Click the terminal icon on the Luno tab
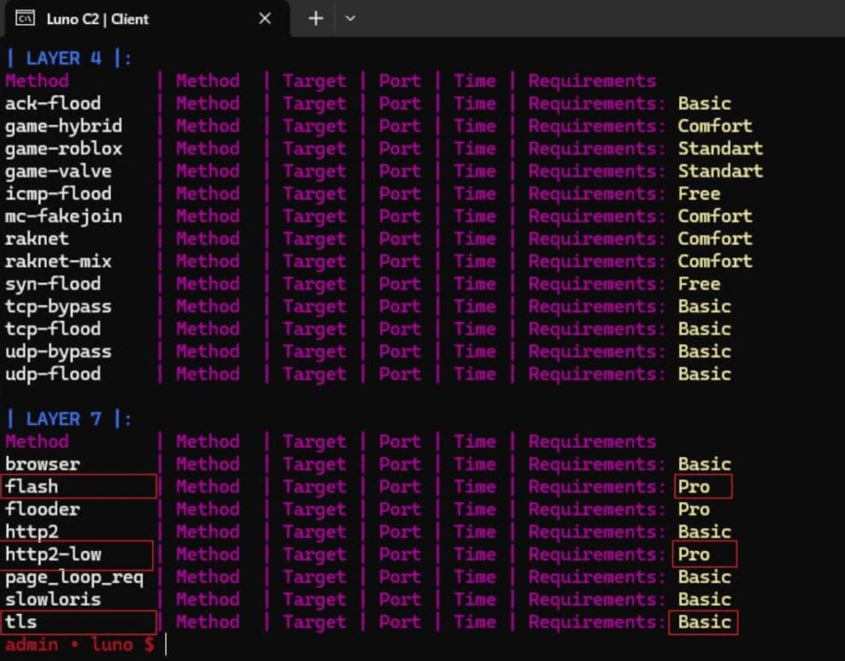Screen dimensions: 845x661 (x=24, y=18)
